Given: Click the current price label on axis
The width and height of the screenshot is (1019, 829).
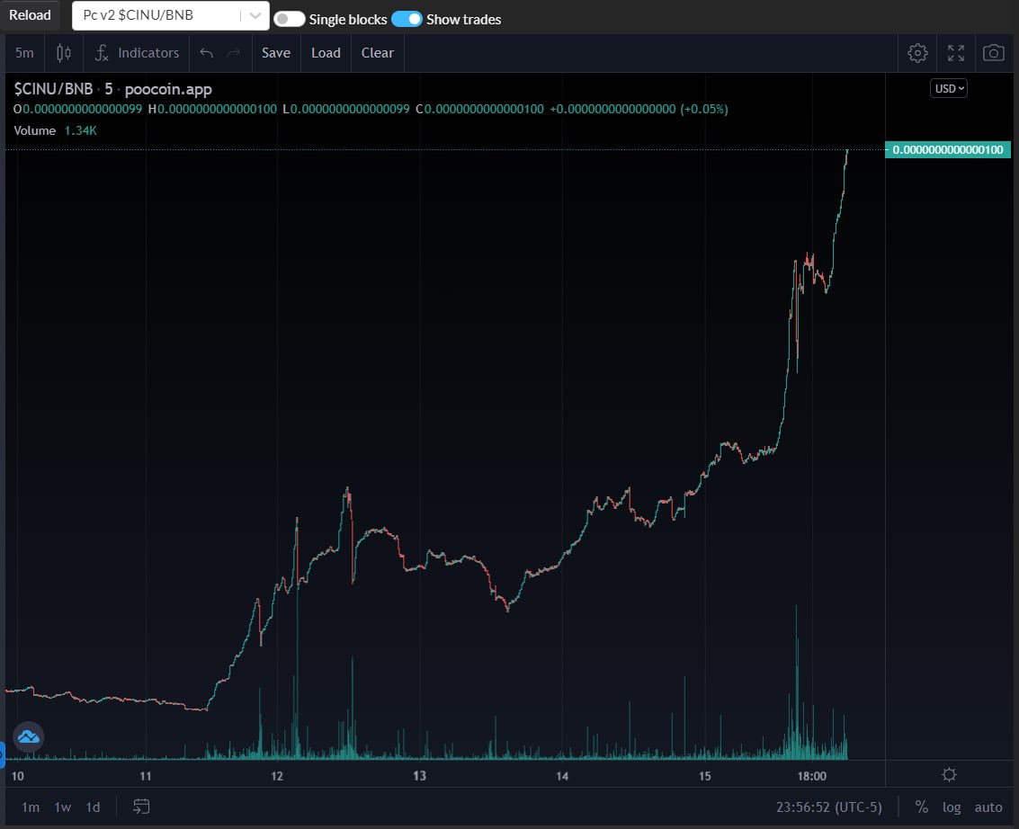Looking at the screenshot, I should 948,149.
